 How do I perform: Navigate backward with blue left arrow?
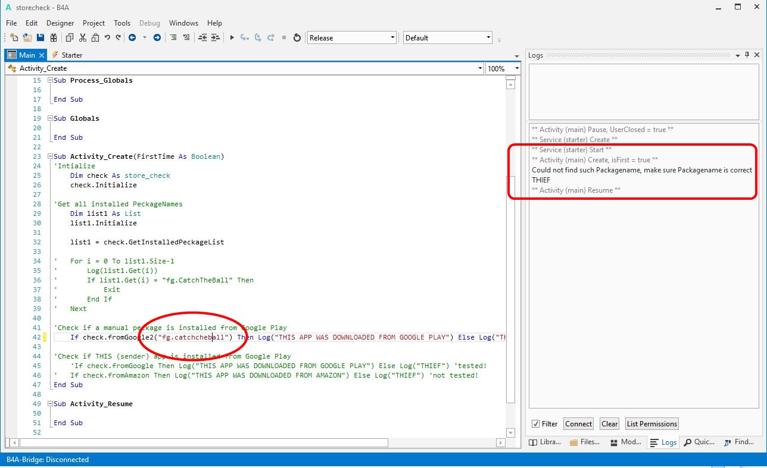(132, 37)
